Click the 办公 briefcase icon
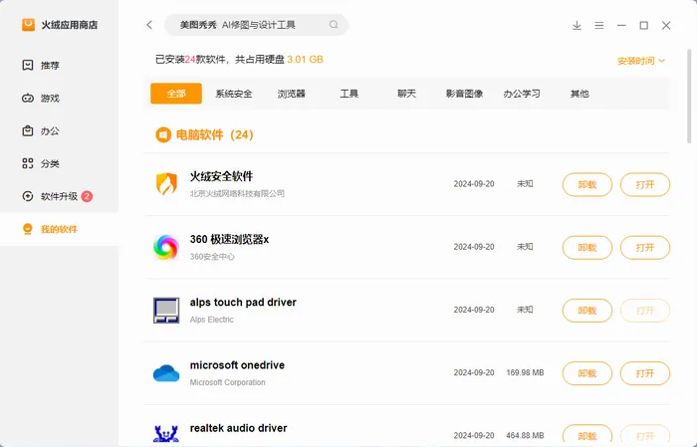The image size is (697, 447). coord(28,130)
